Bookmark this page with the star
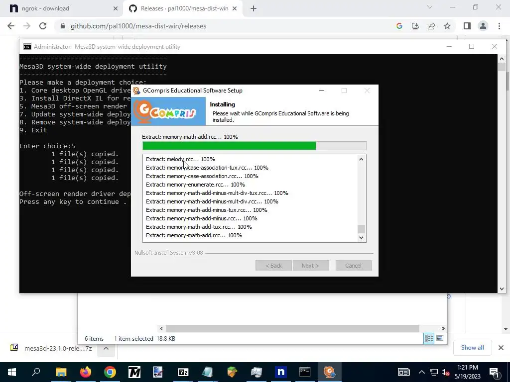 click(x=447, y=26)
